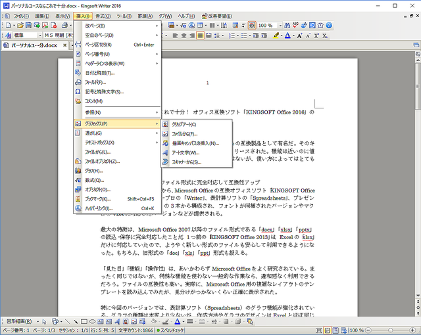Open the ファイル(F) menu
Viewport: 421px width, 335px height.
point(21,16)
